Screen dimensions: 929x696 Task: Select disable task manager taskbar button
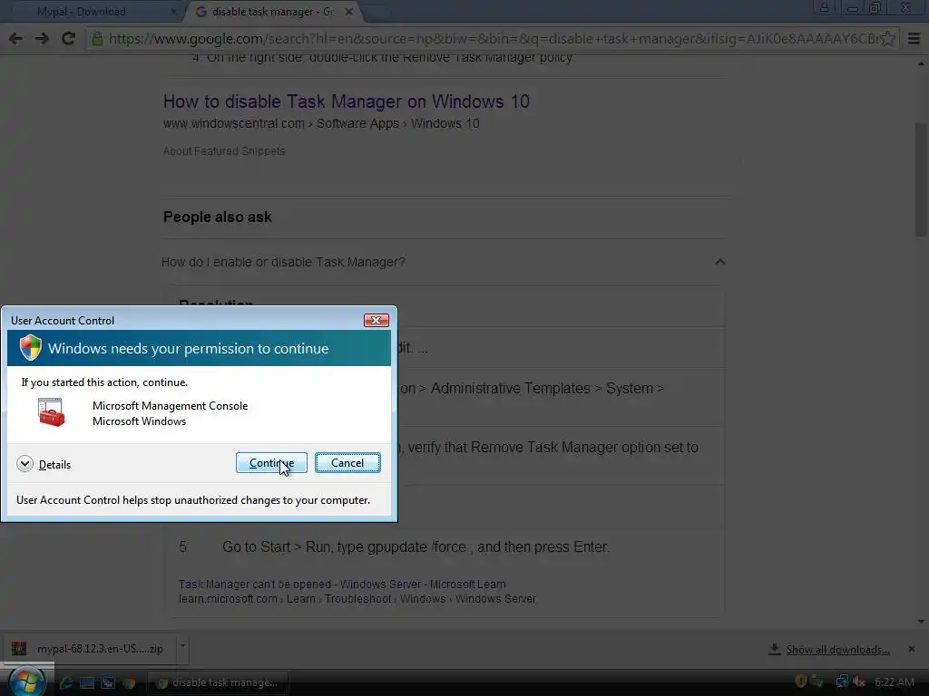(217, 682)
